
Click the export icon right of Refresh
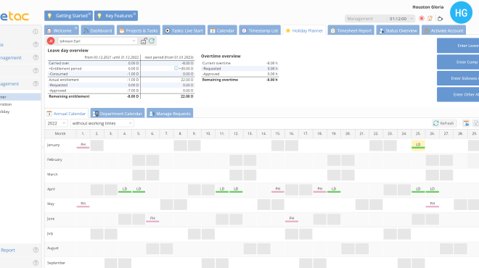coord(466,123)
